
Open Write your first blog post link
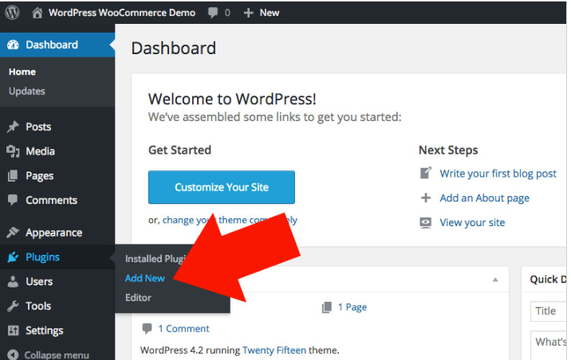498,174
